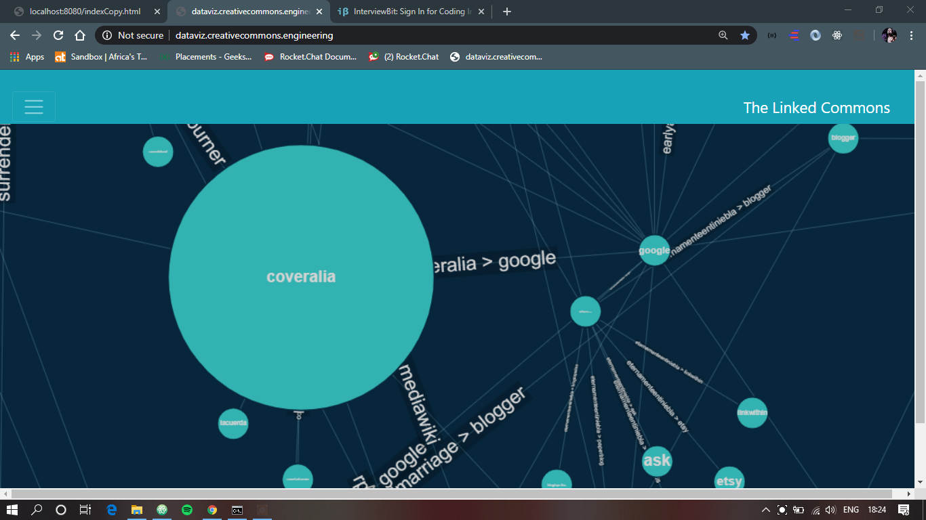Open the volume speaker tray icon
Viewport: 926px width, 520px height.
(x=830, y=510)
